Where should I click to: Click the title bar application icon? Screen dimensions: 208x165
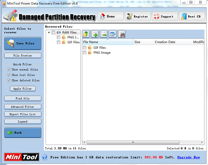(x=4, y=4)
